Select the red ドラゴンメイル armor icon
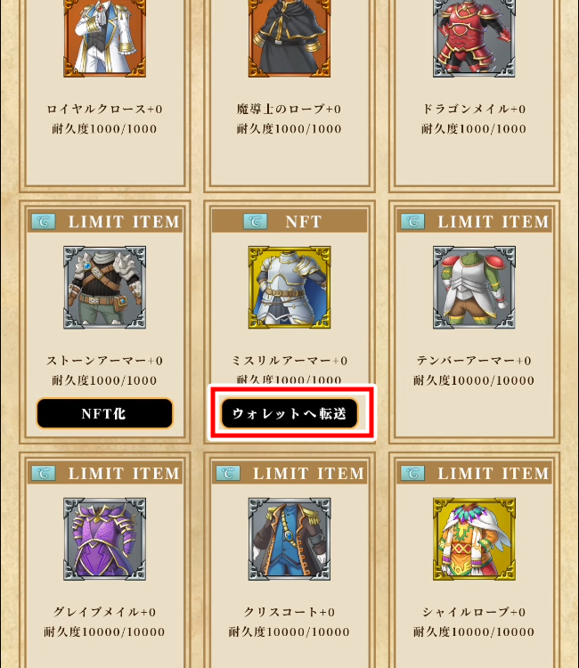 click(474, 38)
